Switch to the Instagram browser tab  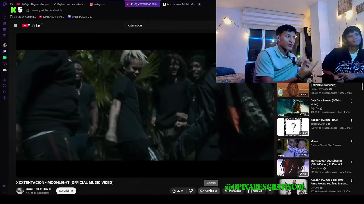pyautogui.click(x=106, y=4)
